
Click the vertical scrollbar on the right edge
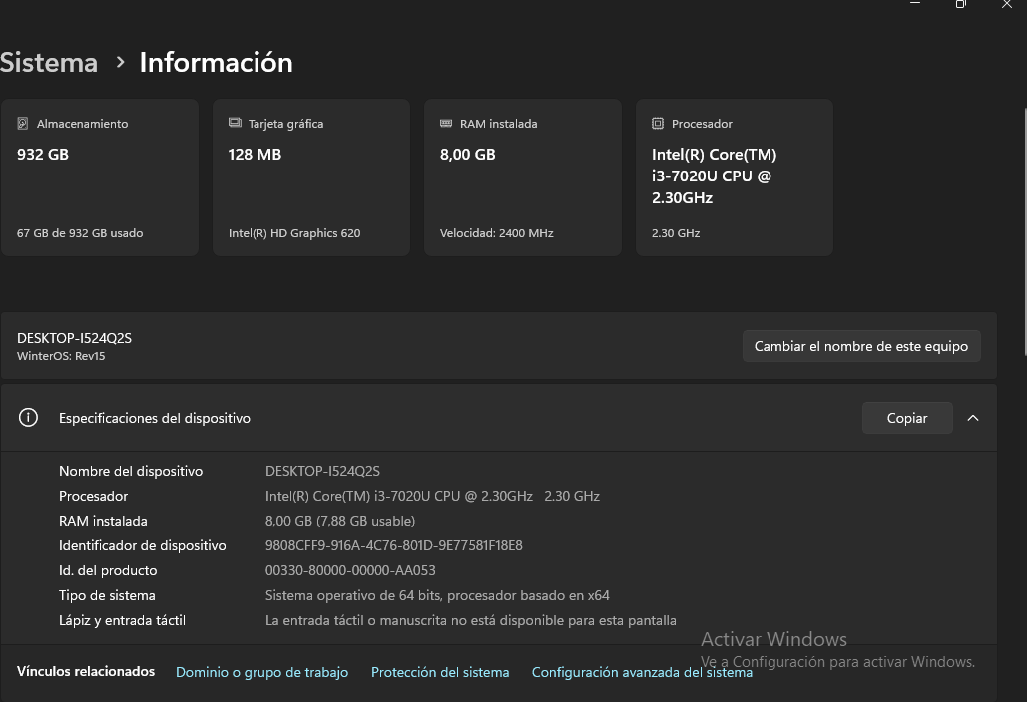[1024, 231]
